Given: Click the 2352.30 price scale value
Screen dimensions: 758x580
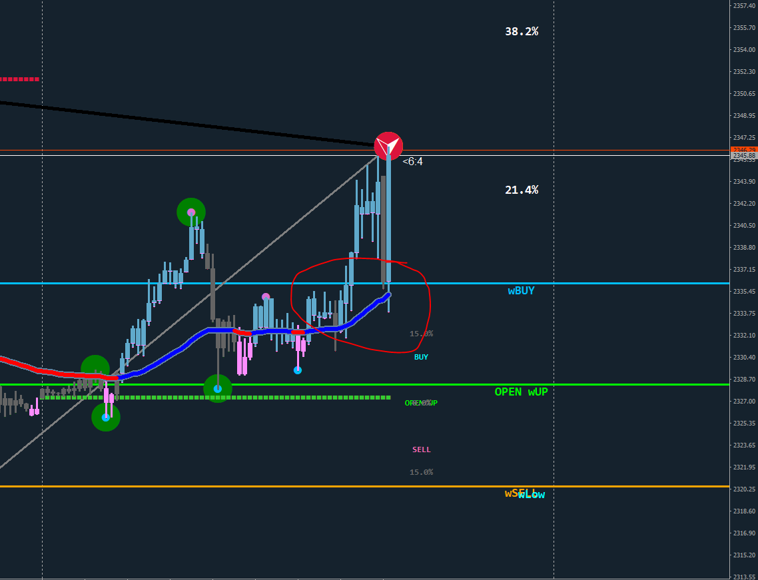Looking at the screenshot, I should 744,71.
